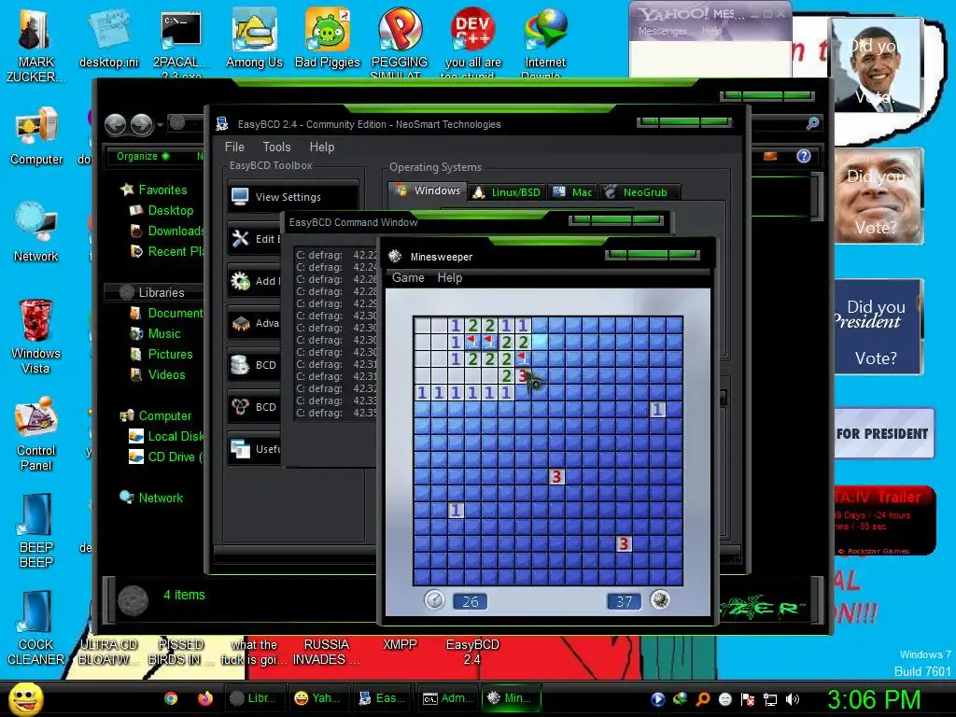Open the XMPP desktop shortcut

(x=400, y=644)
